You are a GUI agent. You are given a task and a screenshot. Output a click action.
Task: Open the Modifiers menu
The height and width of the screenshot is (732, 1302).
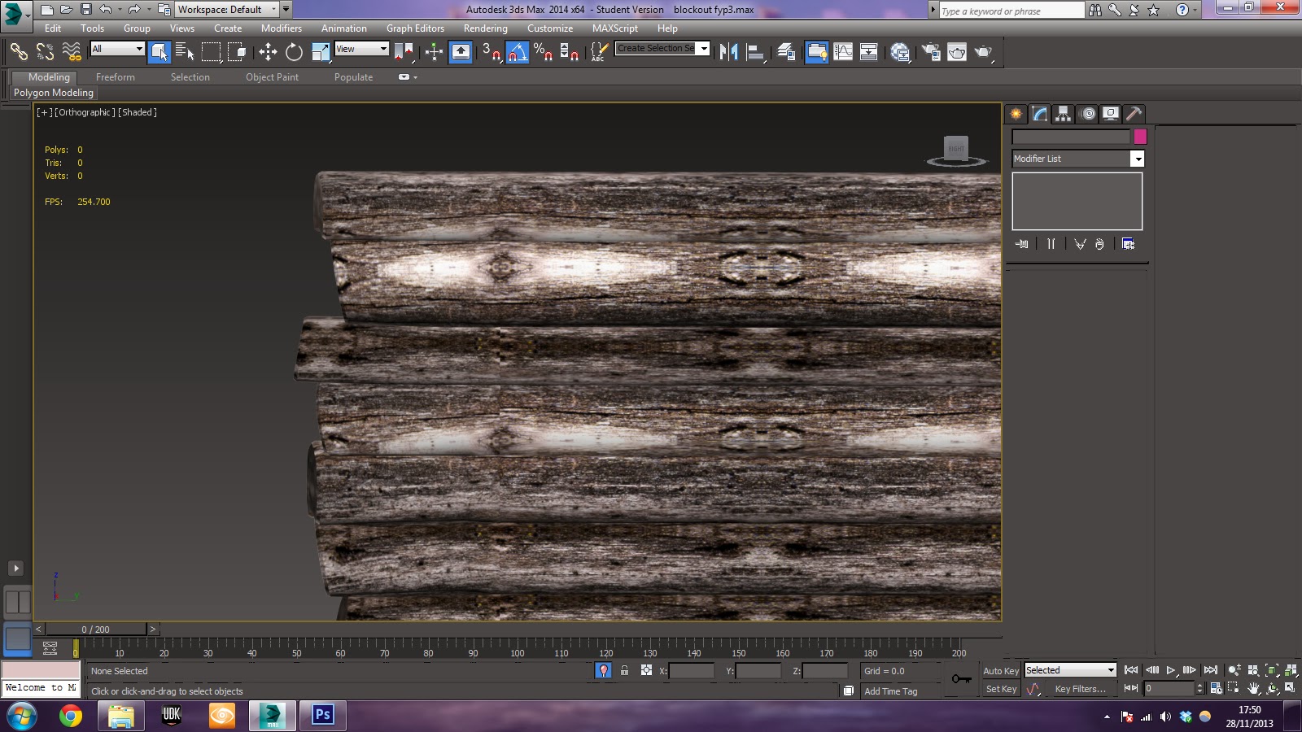click(x=282, y=28)
